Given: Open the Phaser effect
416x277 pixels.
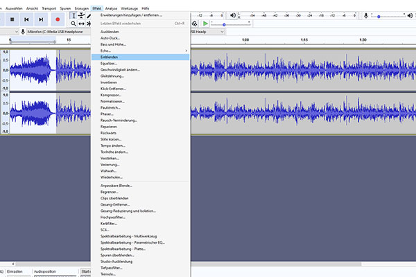Looking at the screenshot, I should (x=140, y=114).
